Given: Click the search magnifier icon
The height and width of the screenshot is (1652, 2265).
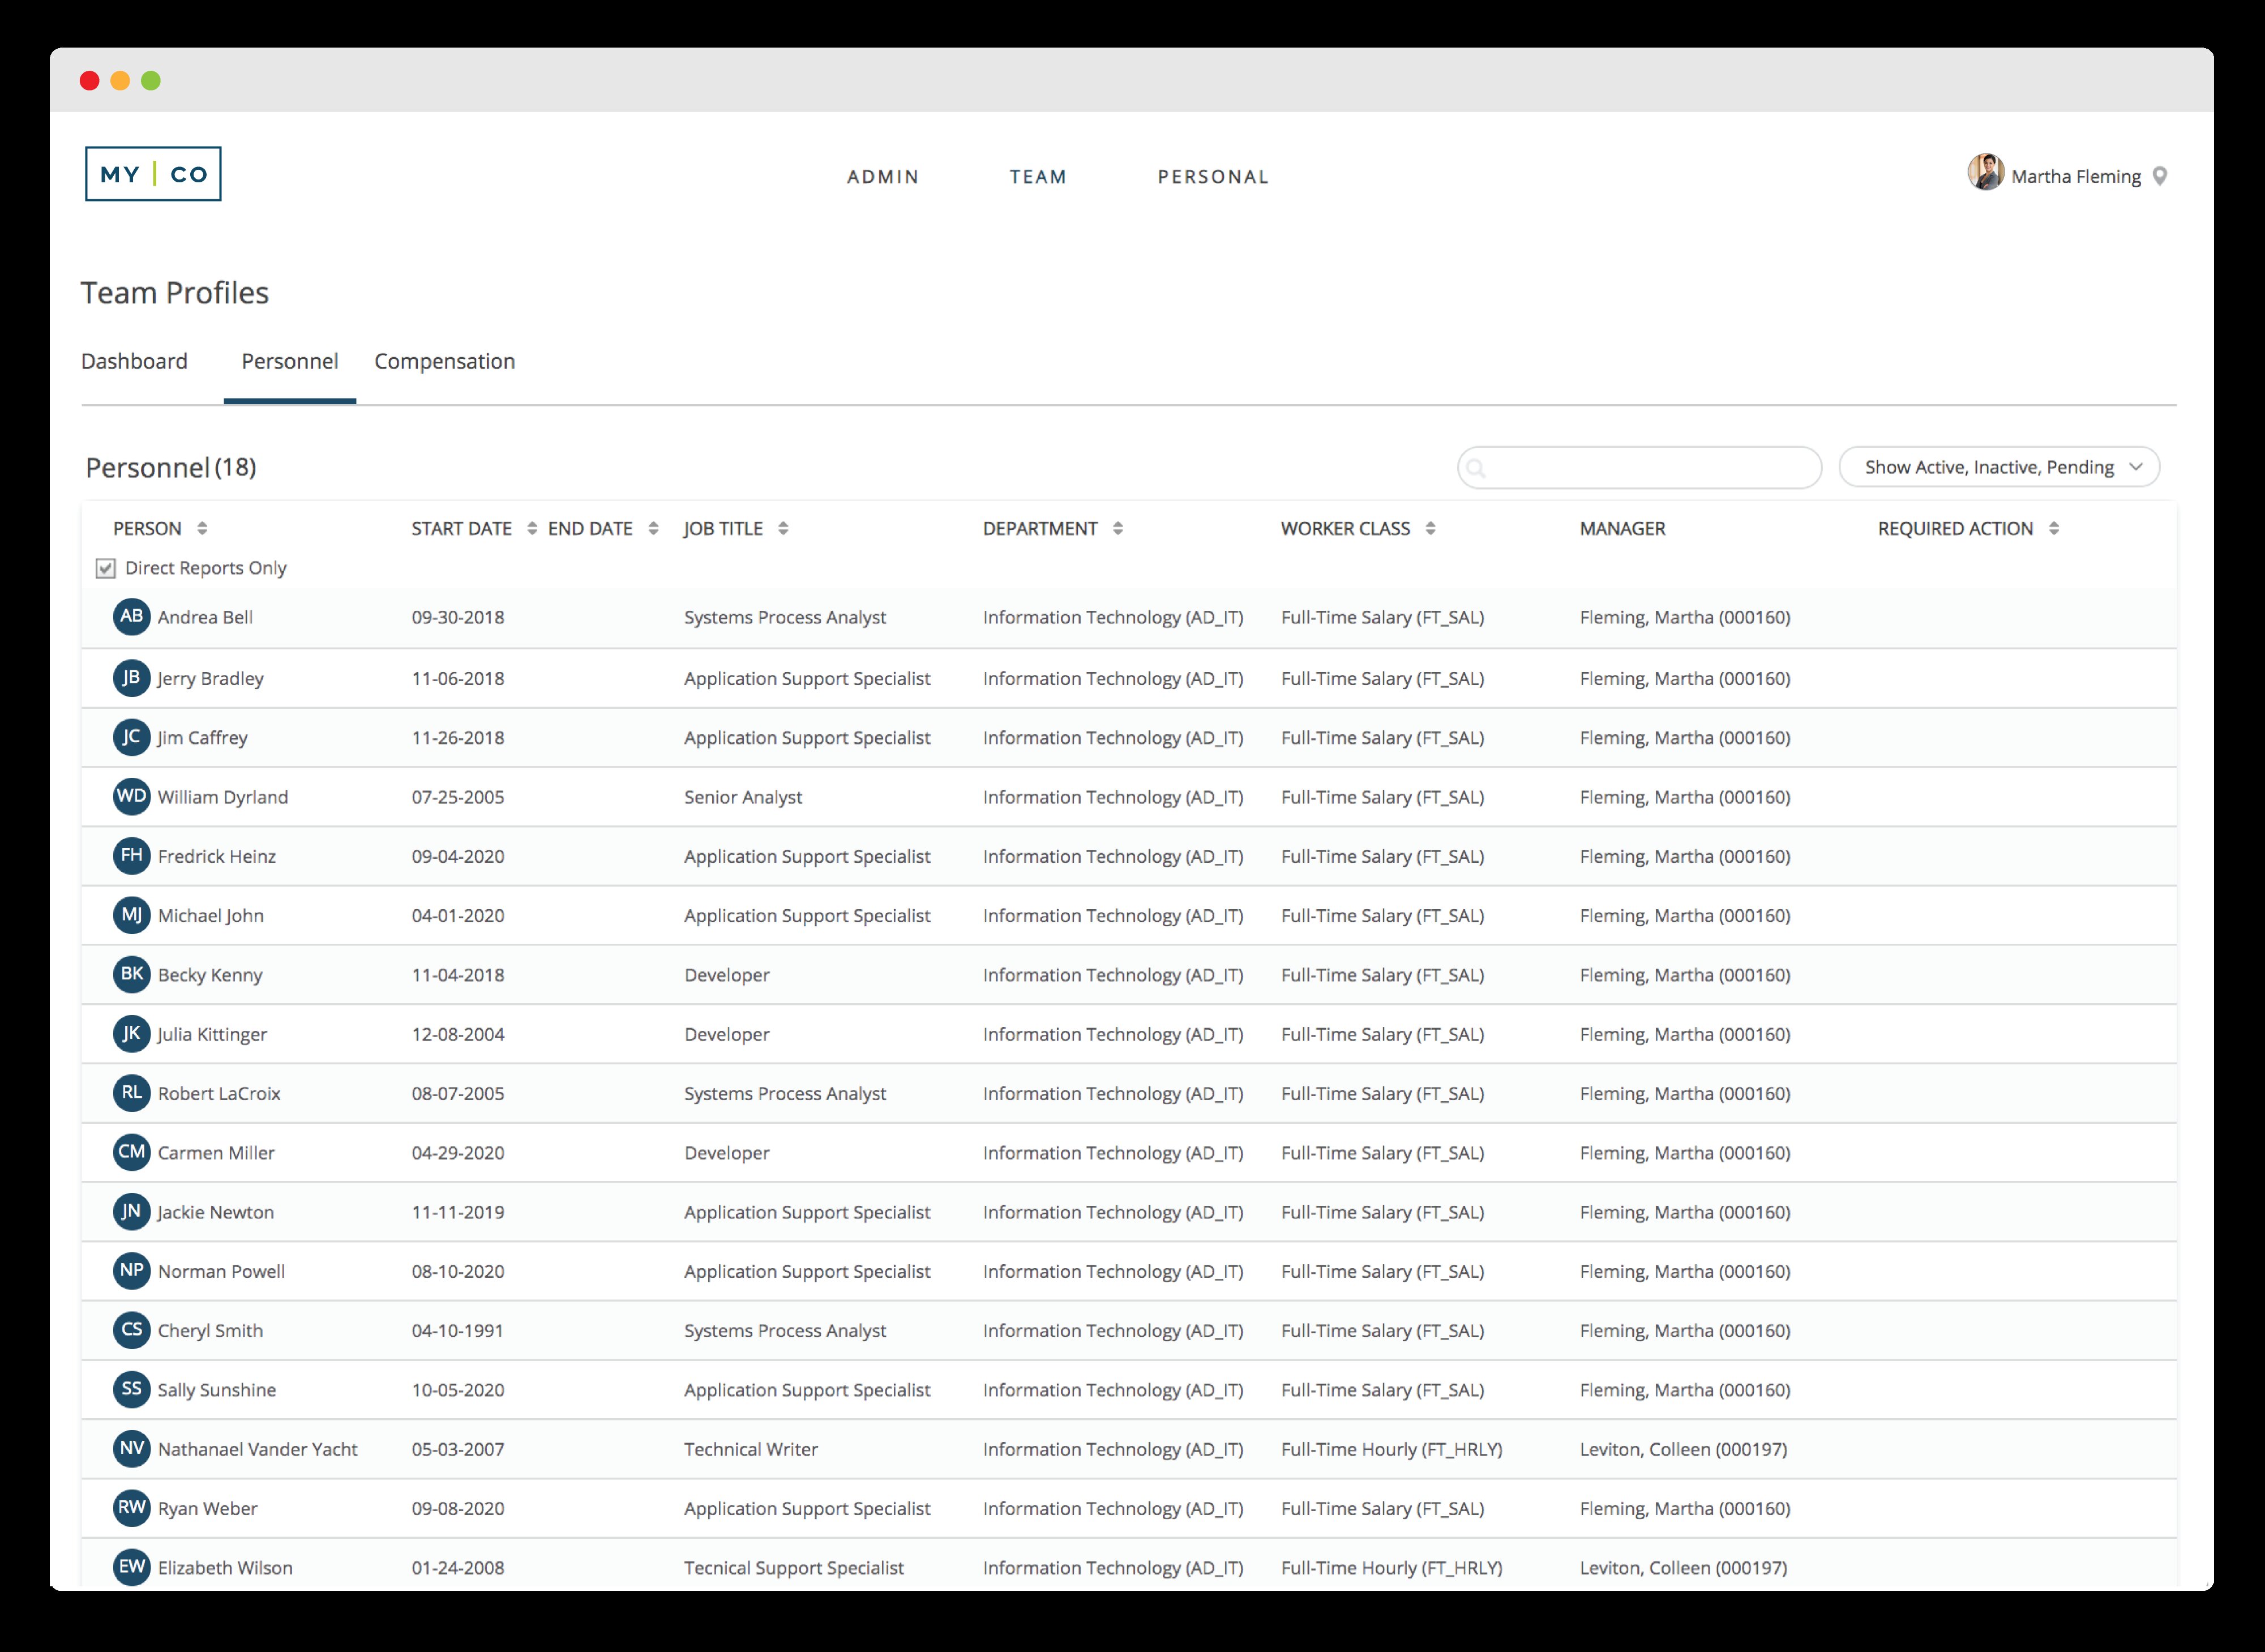Looking at the screenshot, I should (1476, 468).
